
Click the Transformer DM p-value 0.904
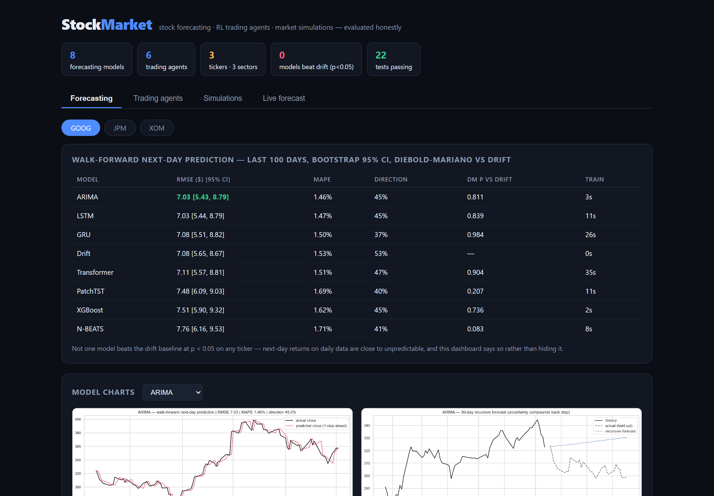point(475,272)
